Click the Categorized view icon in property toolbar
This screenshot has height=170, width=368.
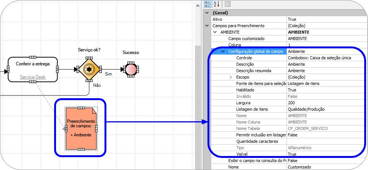pyautogui.click(x=208, y=4)
